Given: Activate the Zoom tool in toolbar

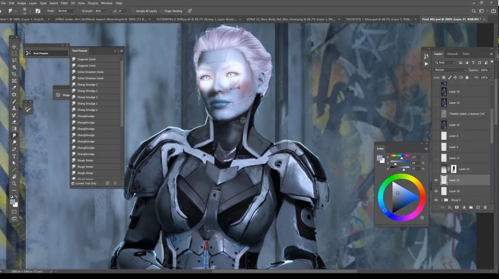Looking at the screenshot, I should 14,183.
